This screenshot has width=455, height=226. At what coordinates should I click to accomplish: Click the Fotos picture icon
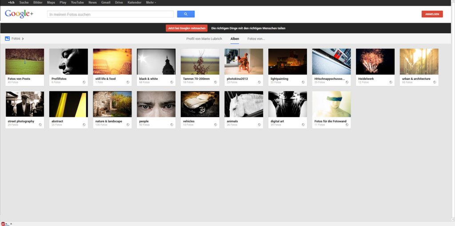[8, 39]
